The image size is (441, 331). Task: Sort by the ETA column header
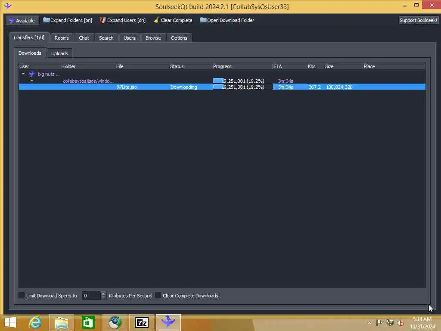290,66
